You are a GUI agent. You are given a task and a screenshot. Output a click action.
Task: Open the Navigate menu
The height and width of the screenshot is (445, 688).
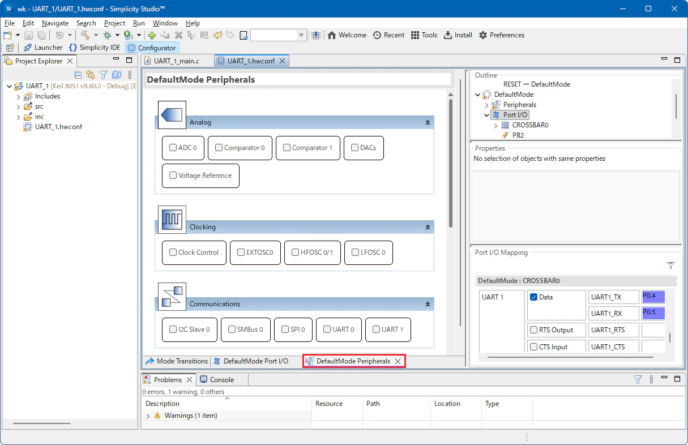pos(55,23)
